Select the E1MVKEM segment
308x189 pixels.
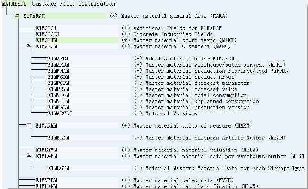click(x=46, y=180)
